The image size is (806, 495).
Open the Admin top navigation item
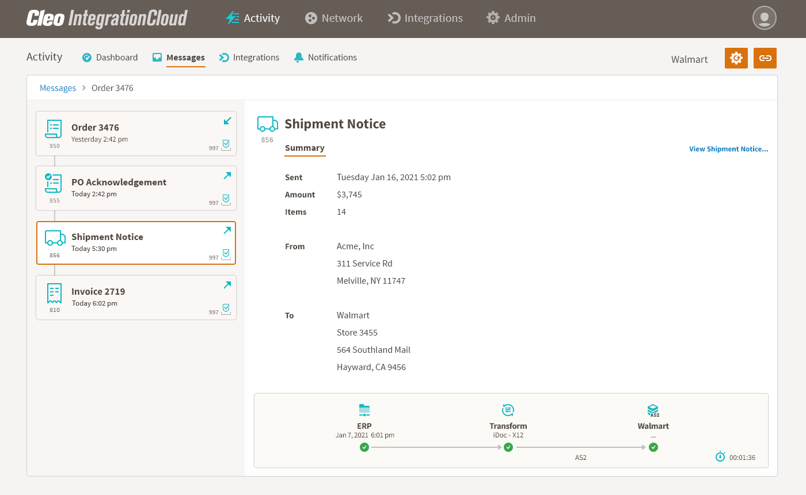pos(511,18)
